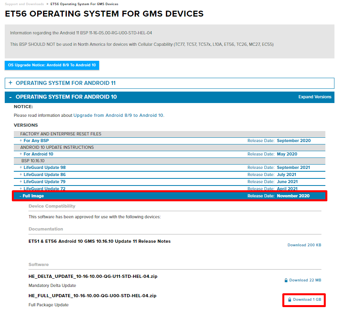Viewport: 338px width, 313px height.
Task: Click the VERSIONS label
Action: 26,126
